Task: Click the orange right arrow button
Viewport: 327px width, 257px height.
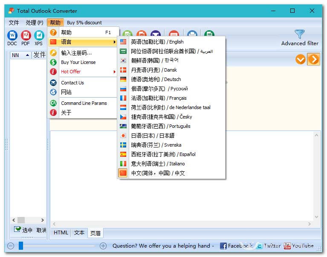Action: [313, 59]
